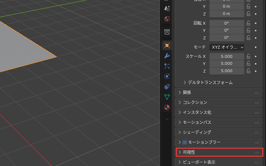Viewport: 266px width, 166px height.
Task: Expand the デルタトランスフォーム subpanel
Action: [185, 83]
